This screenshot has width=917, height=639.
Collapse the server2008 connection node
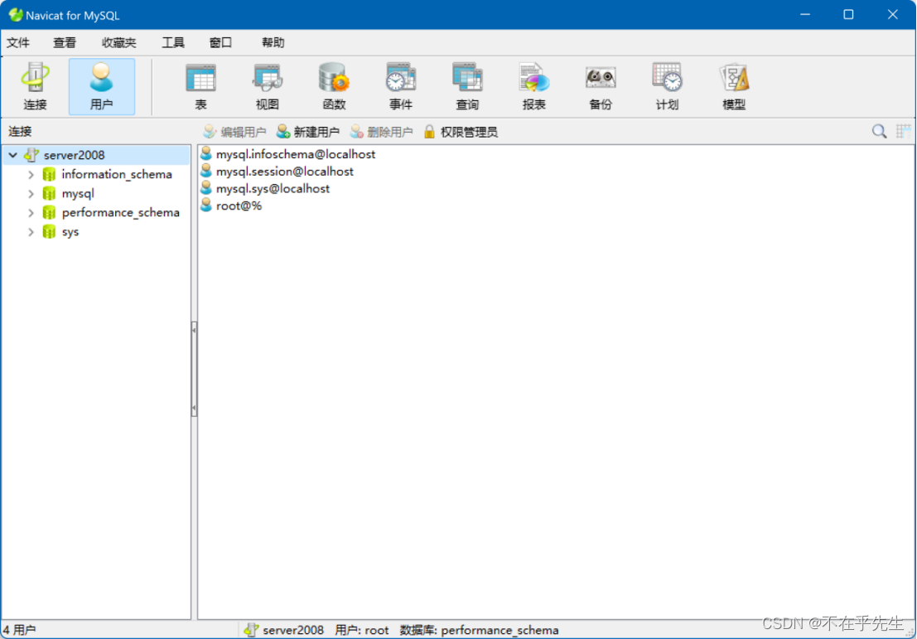point(12,154)
